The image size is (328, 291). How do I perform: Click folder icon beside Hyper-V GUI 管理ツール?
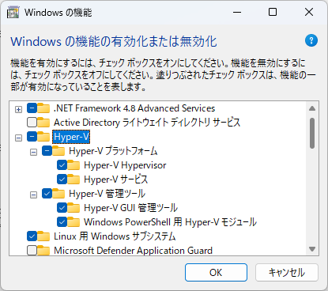[x=74, y=208]
